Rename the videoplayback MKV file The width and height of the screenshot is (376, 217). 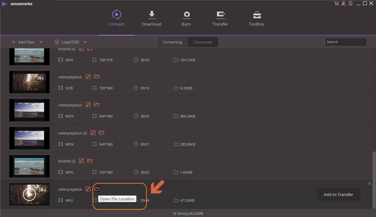point(88,189)
